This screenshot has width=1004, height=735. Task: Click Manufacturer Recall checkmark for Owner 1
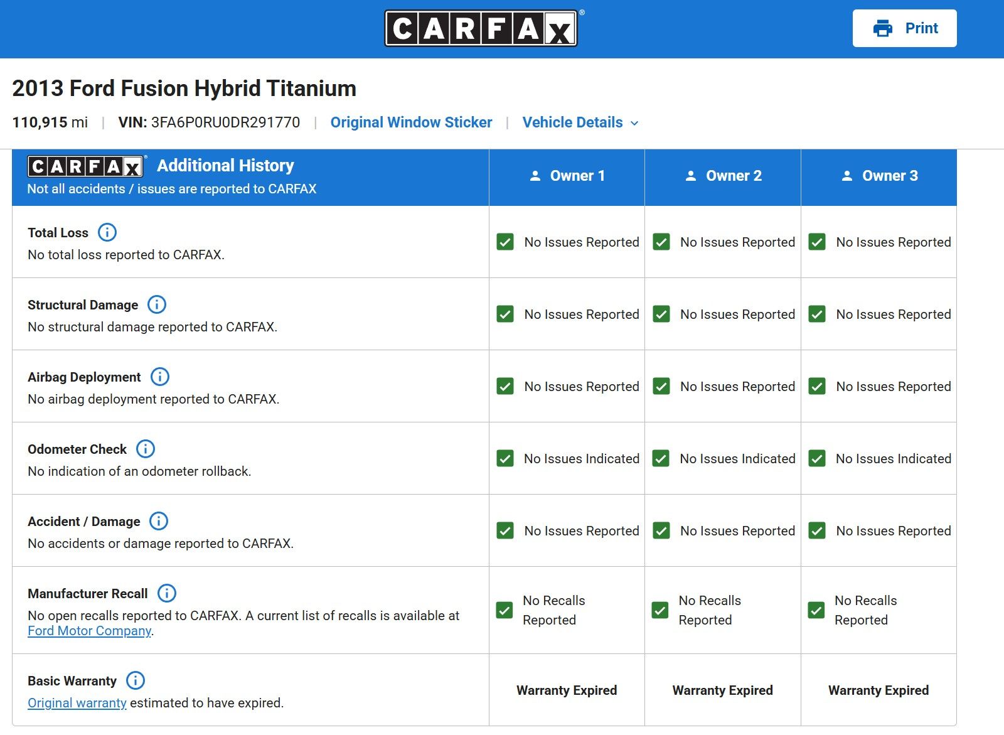click(x=505, y=610)
